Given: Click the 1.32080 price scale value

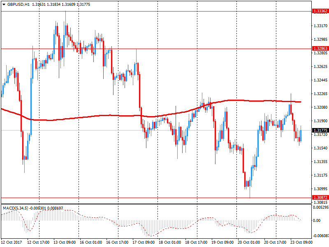Looking at the screenshot, I should [x=320, y=107].
